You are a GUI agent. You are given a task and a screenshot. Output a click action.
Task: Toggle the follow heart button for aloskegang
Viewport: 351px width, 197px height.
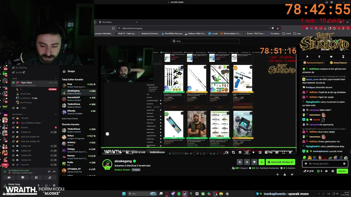254,162
